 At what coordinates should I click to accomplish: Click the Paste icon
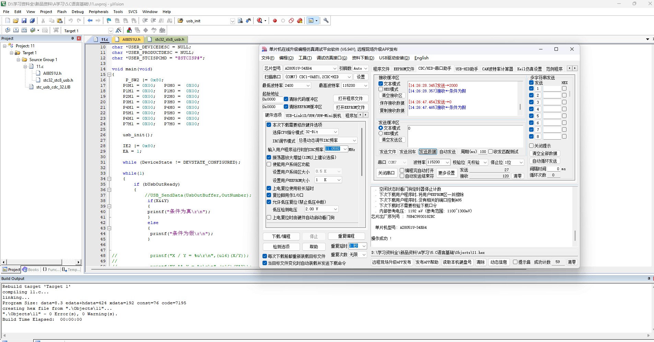tap(60, 21)
